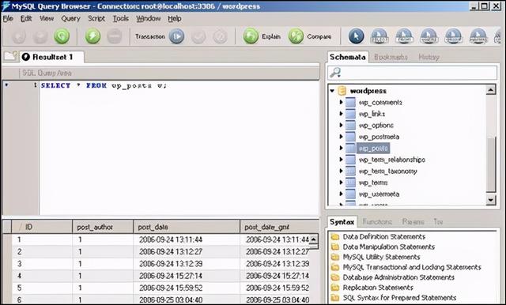Viewport: 506px width, 305px height.
Task: Select the Schemata tab
Action: [348, 57]
